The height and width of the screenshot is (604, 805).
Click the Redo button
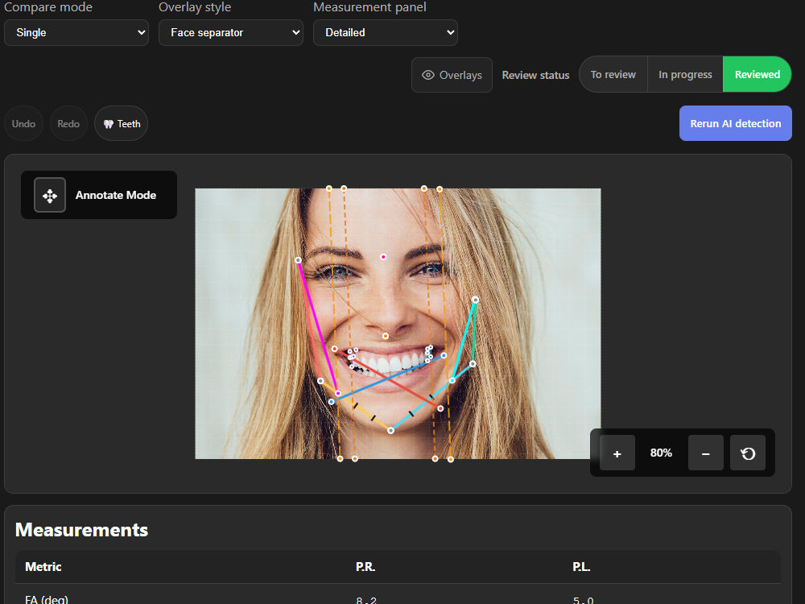(68, 124)
